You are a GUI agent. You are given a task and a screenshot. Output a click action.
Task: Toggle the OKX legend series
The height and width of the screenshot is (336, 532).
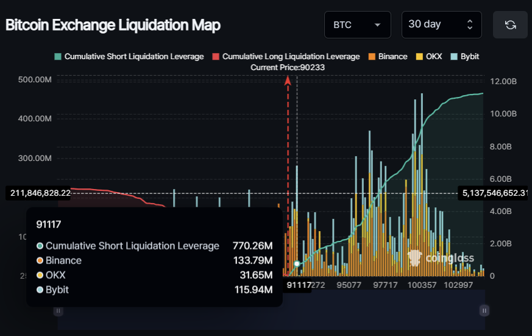(x=429, y=57)
